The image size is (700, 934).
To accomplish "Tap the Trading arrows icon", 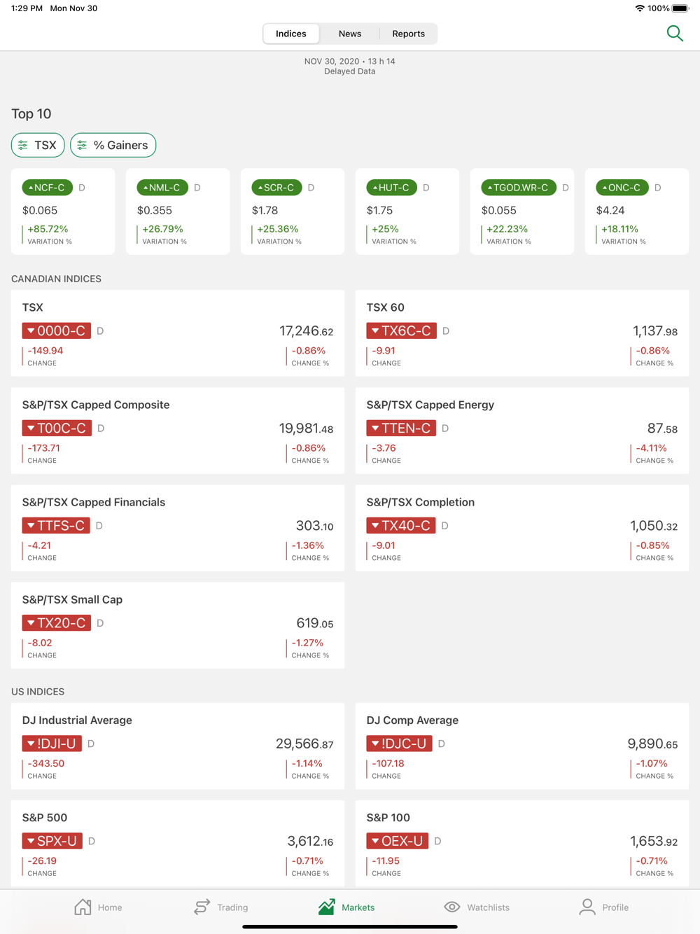I will [202, 907].
